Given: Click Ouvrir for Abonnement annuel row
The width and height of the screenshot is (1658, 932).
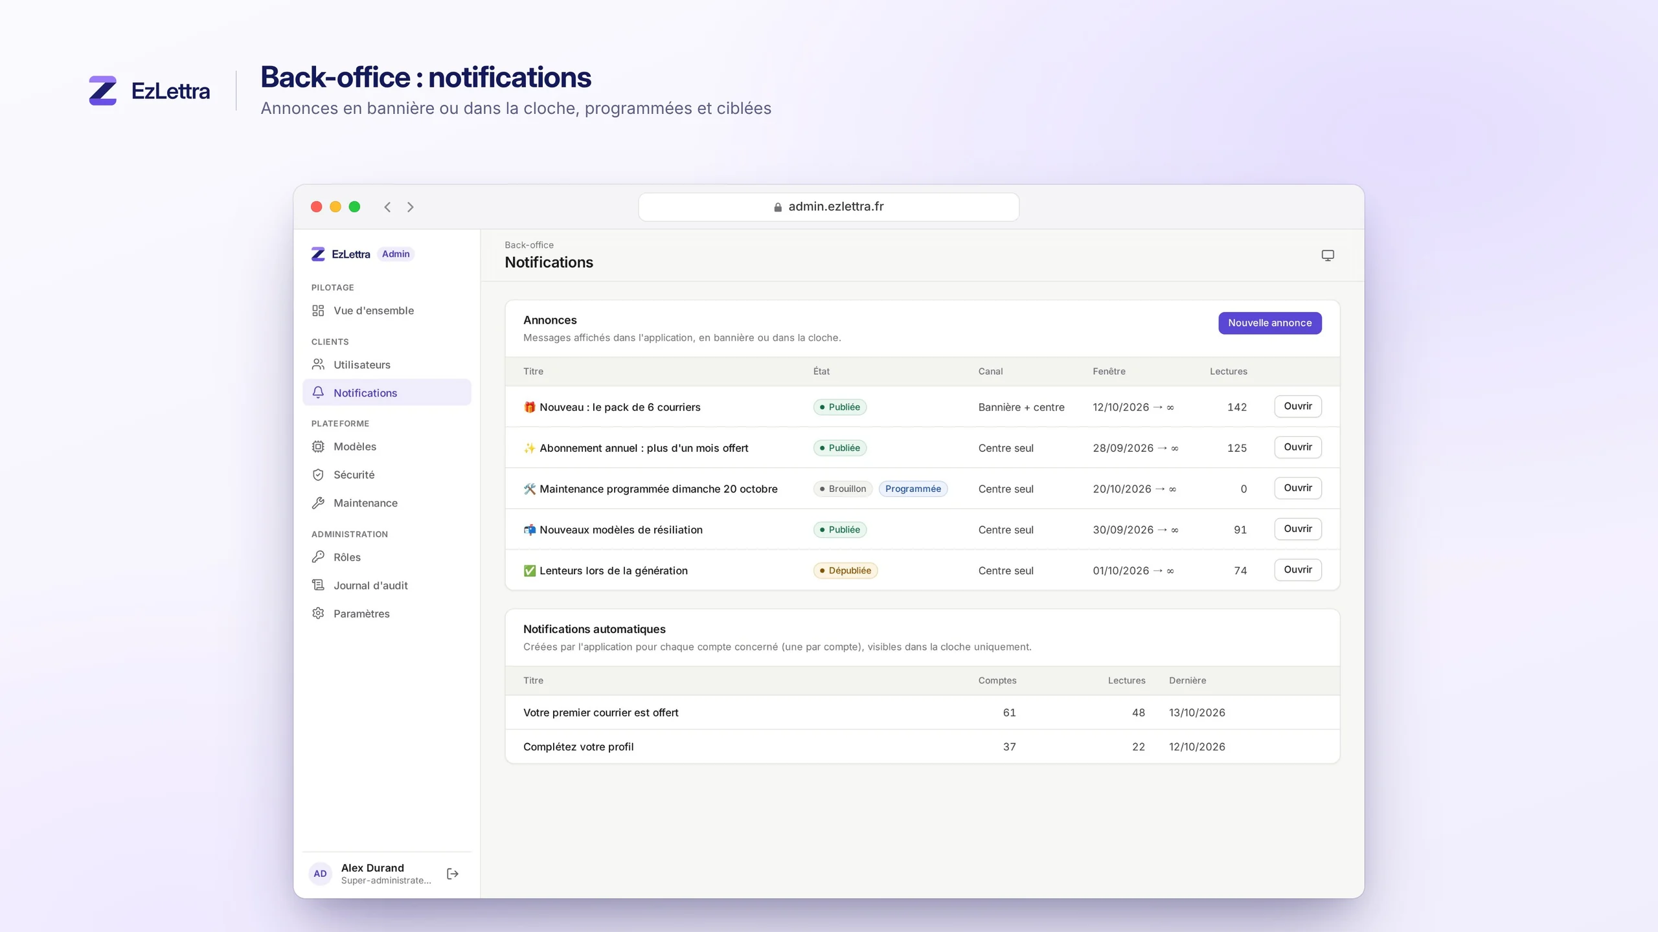Looking at the screenshot, I should 1298,447.
